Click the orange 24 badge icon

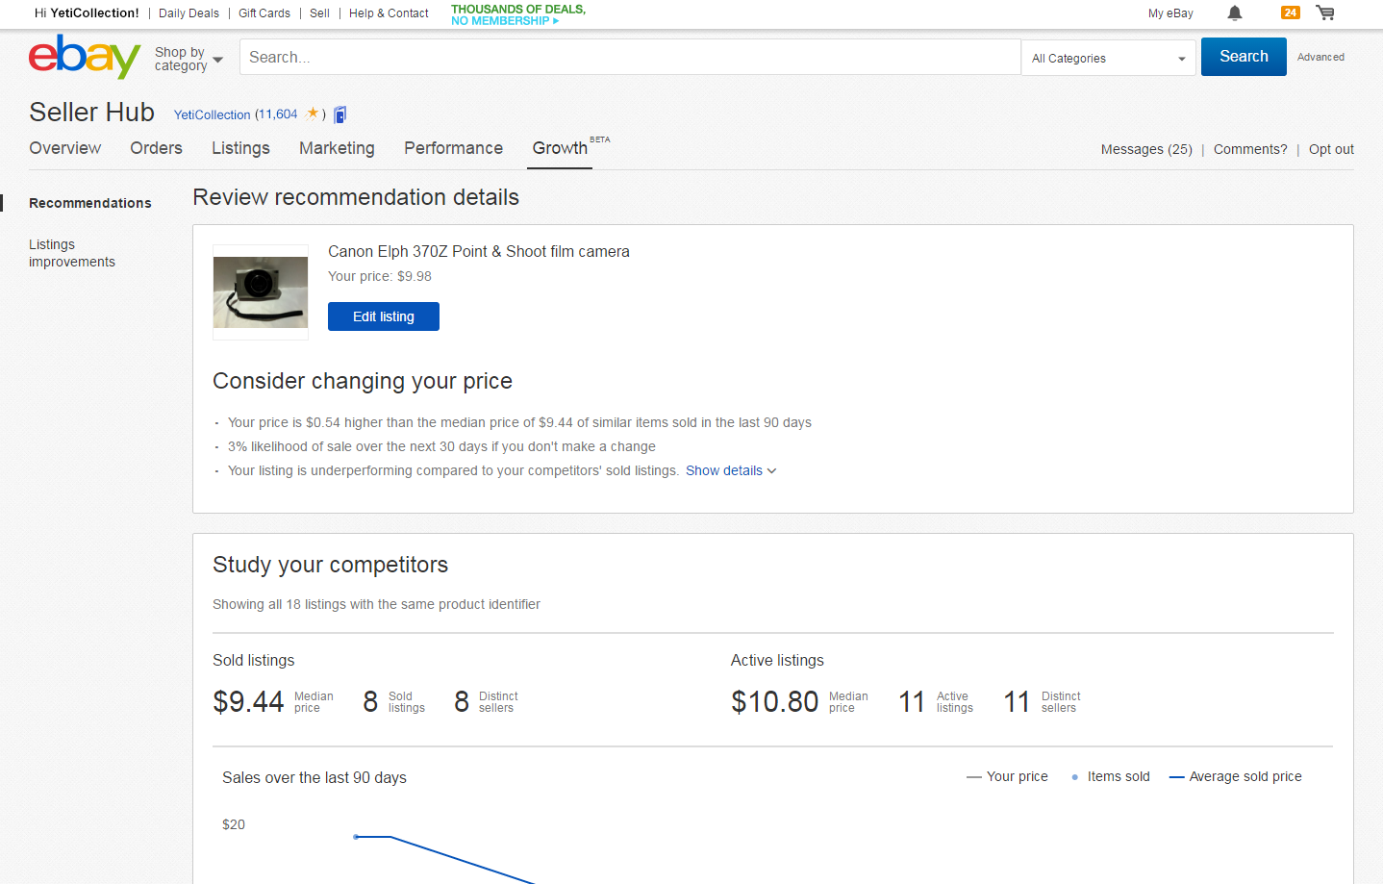1291,13
